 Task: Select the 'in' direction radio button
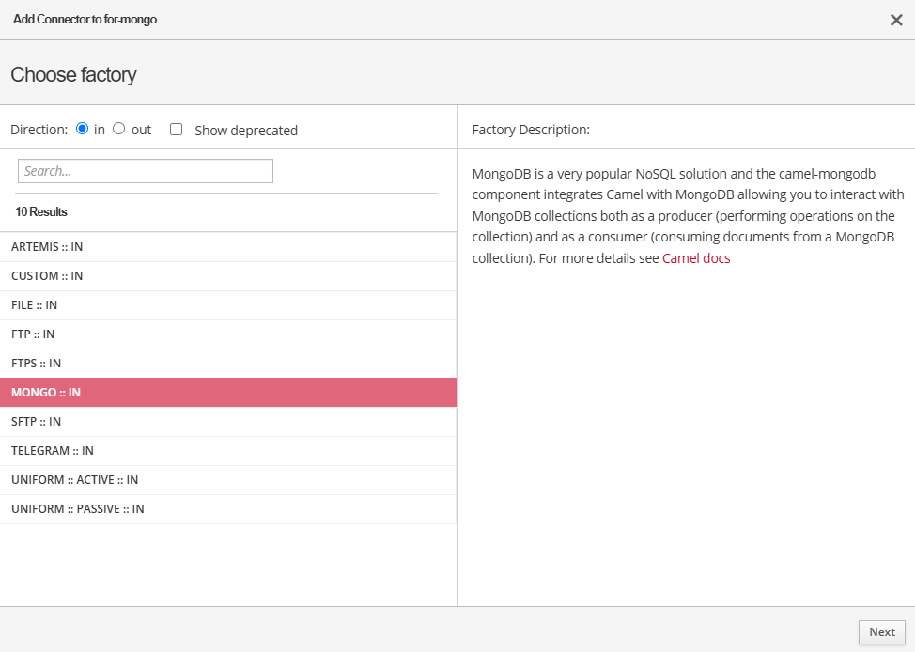tap(83, 129)
